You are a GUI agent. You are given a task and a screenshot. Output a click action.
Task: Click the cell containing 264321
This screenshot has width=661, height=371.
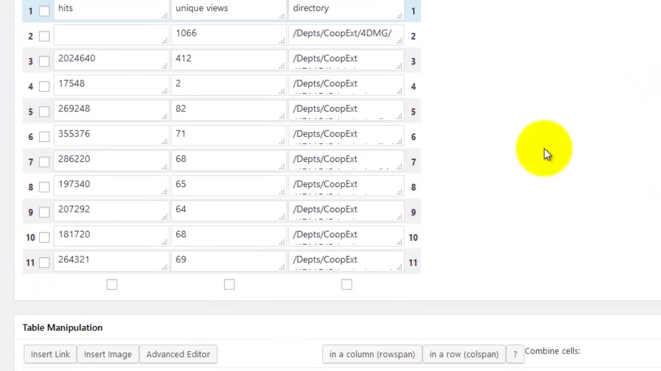point(111,262)
